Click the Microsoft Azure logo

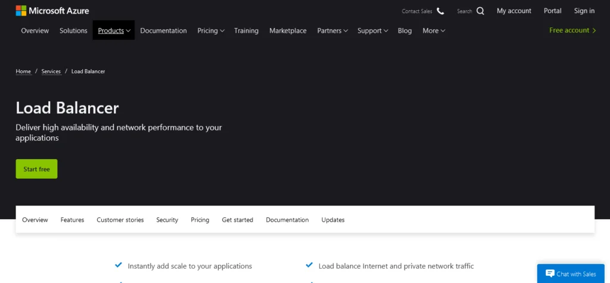point(52,11)
